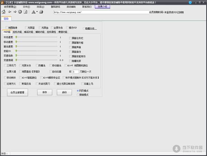Switch to the 便捷功能 tab
Screen dimensions: 207x156
(x=63, y=32)
